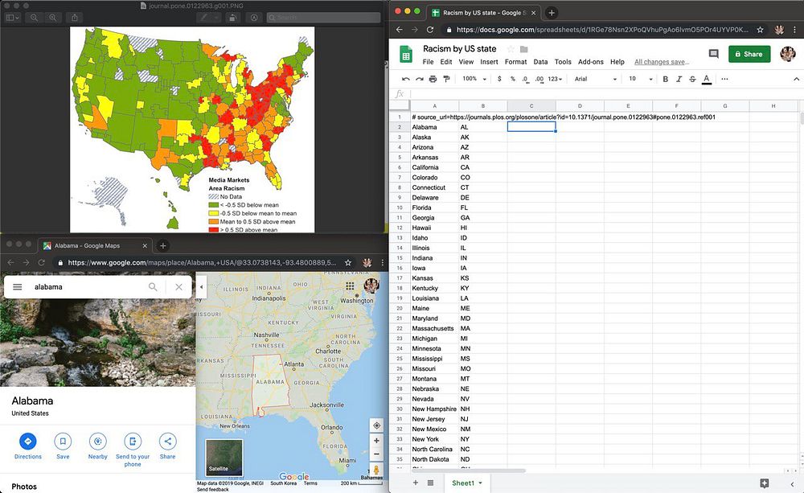Click the Nearby icon in Maps panel
The height and width of the screenshot is (493, 804).
[98, 442]
